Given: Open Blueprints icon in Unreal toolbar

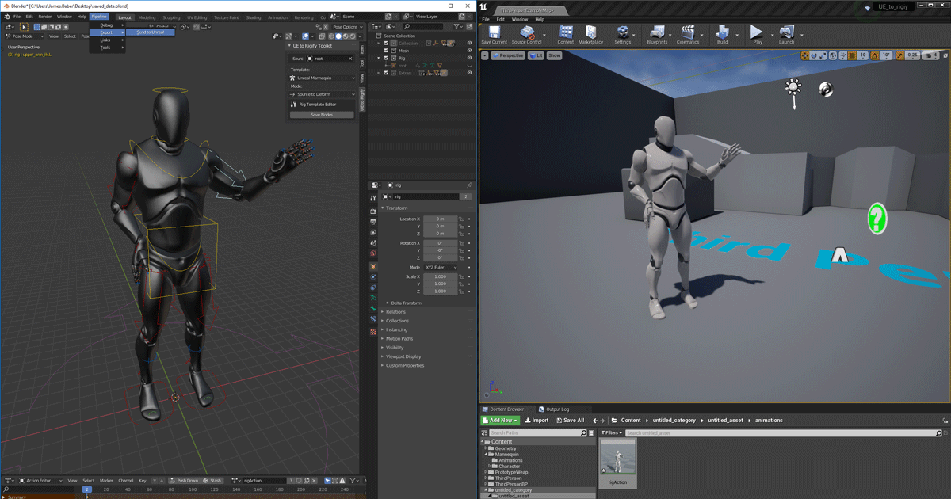Looking at the screenshot, I should [x=657, y=32].
